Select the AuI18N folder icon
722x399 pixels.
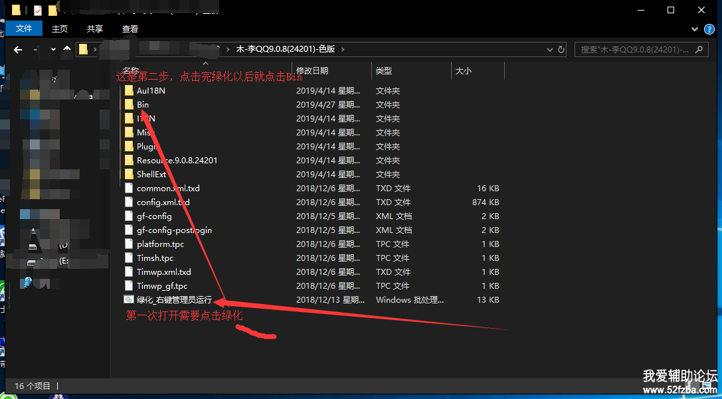[129, 91]
